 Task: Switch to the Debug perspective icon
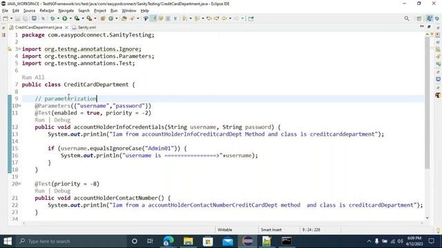pos(437,19)
